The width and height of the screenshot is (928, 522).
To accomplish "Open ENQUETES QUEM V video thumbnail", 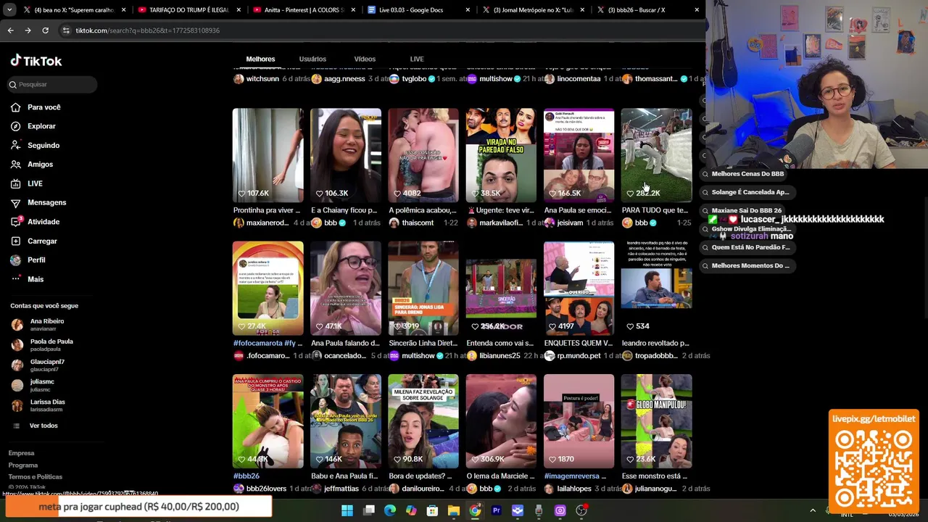I will pos(579,289).
